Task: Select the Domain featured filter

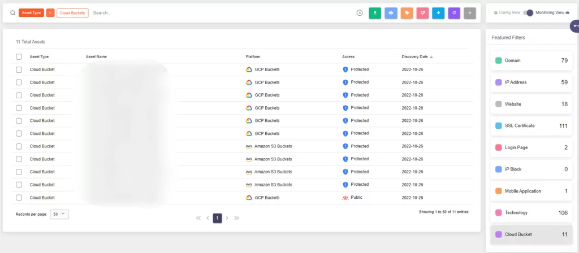Action: click(x=532, y=60)
